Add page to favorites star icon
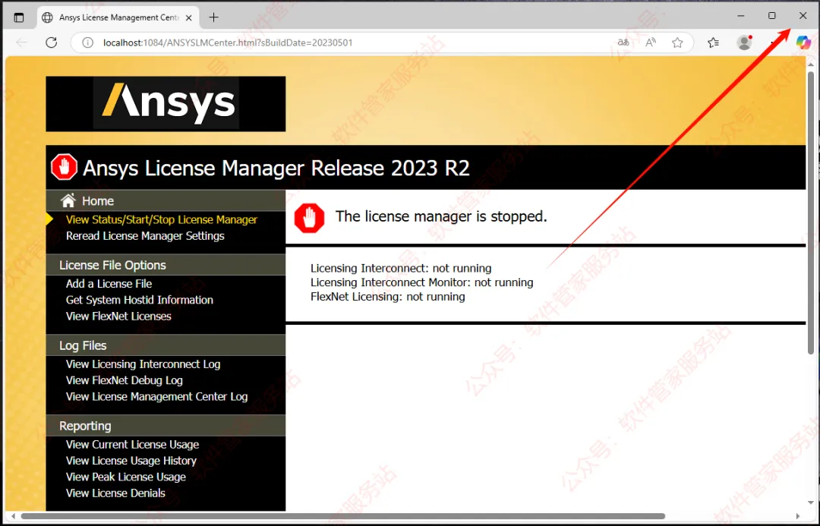 (677, 43)
